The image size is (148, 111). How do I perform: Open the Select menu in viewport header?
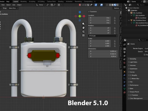8,5
